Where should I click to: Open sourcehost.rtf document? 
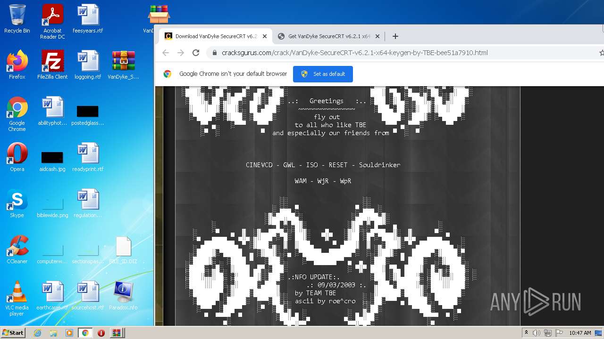pyautogui.click(x=88, y=296)
